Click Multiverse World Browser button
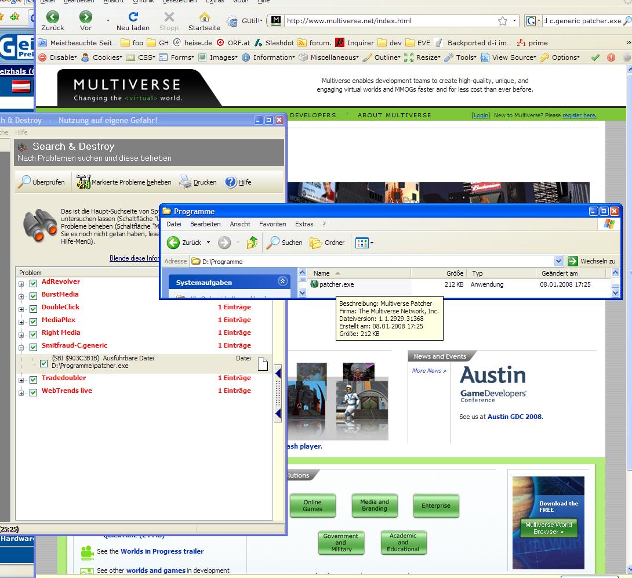632x578 pixels. (548, 528)
